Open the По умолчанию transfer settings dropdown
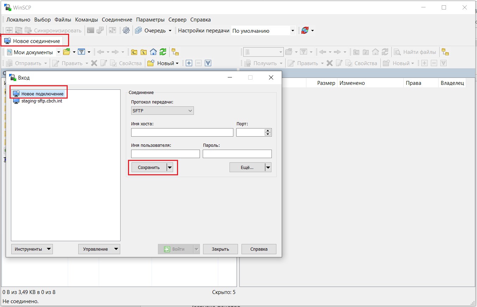Image resolution: width=477 pixels, height=307 pixels. click(x=293, y=31)
